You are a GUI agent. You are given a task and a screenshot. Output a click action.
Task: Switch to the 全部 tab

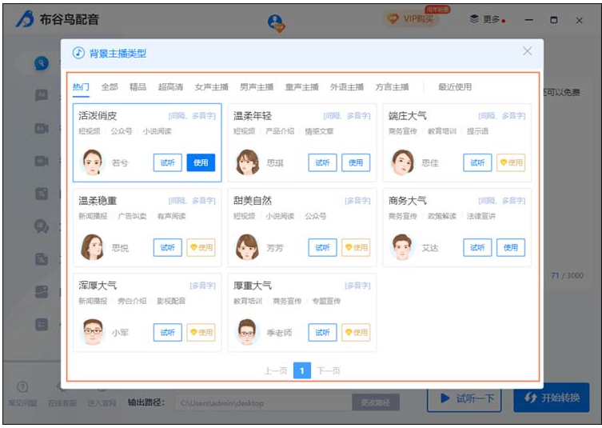110,87
